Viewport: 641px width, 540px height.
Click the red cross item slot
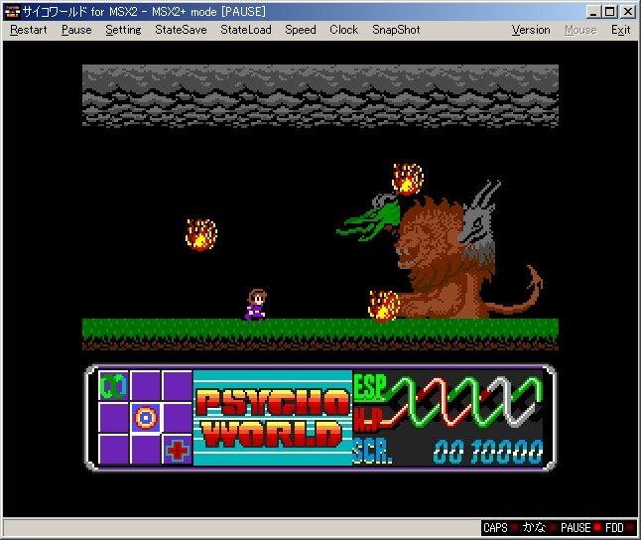(178, 450)
